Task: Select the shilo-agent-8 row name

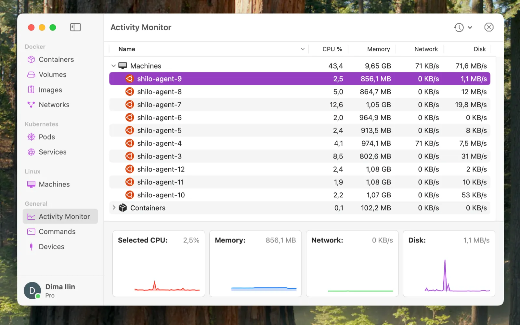Action: point(159,92)
